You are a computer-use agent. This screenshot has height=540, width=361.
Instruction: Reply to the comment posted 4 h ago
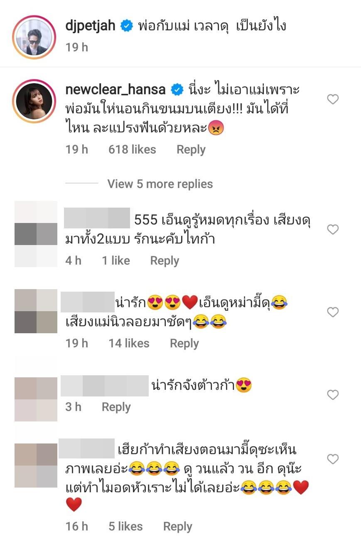165,261
